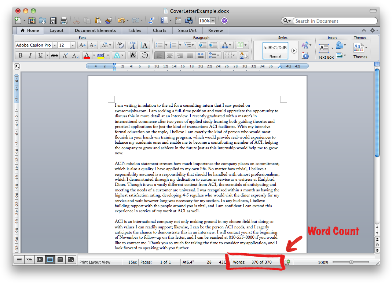Click the Cut (scissors) icon

77,21
